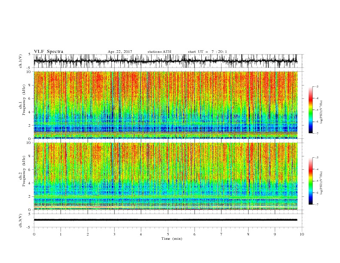The width and height of the screenshot is (340, 263).
Task: Select the ch.1 "Frequency (kHz)" axis label
Action: (24, 99)
